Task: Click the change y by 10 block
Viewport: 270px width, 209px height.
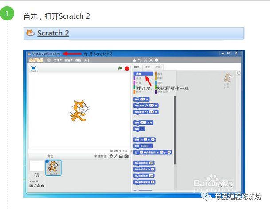Action: tap(144, 176)
